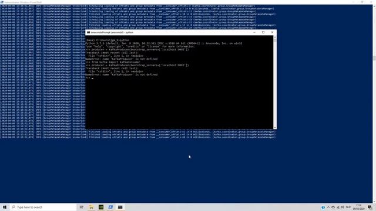
Task: Click the 'from kafka import KafkaConsumer' line
Action: click(113, 62)
